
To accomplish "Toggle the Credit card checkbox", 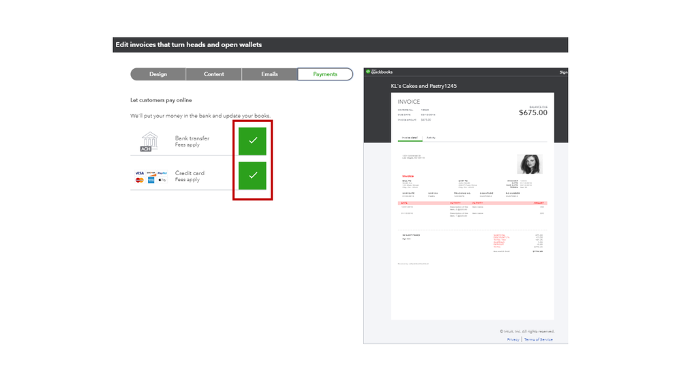I will 252,175.
